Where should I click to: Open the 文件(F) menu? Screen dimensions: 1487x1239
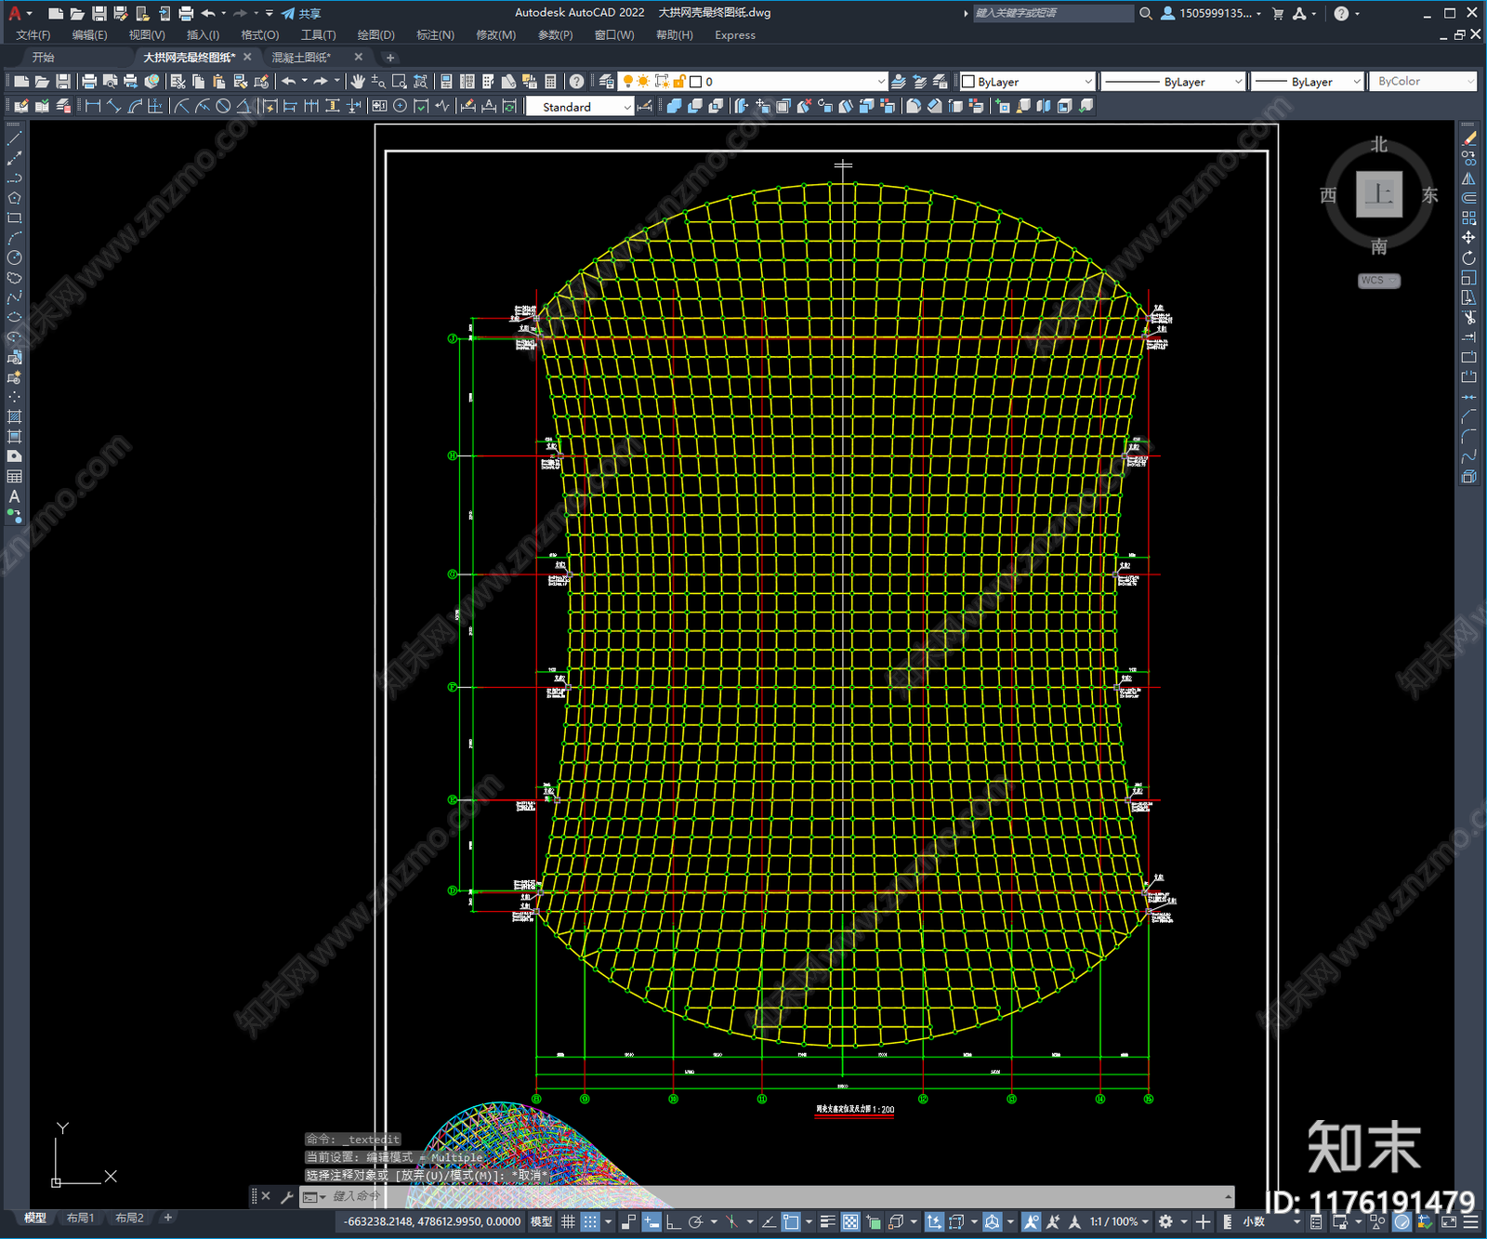pyautogui.click(x=33, y=35)
